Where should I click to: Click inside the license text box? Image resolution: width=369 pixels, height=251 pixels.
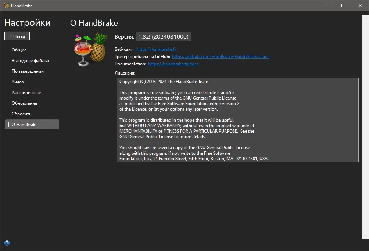click(237, 120)
